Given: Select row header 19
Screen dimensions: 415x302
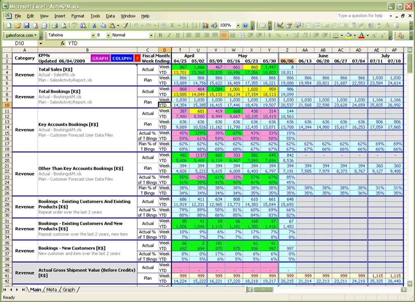Looking at the screenshot, I should coord(7,155).
